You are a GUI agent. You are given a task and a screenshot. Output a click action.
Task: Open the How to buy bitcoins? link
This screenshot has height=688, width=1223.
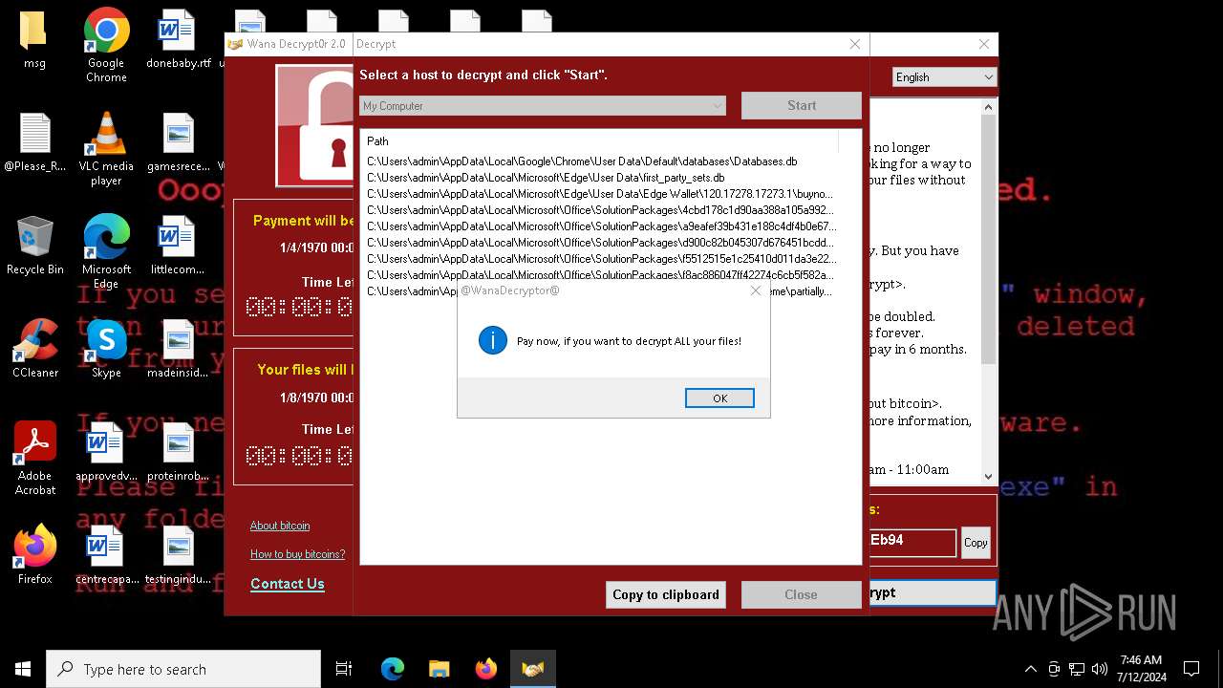298,554
